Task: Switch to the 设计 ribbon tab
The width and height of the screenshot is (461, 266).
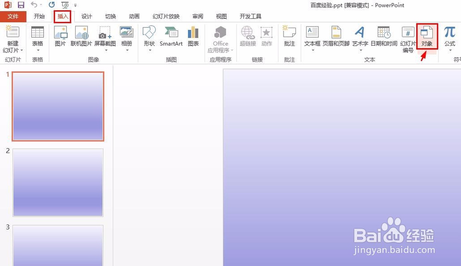Action: click(x=86, y=16)
